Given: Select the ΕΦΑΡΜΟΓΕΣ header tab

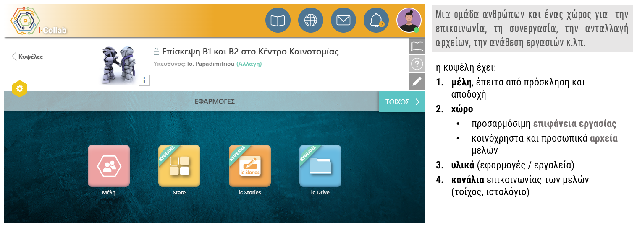Looking at the screenshot, I should coord(215,101).
